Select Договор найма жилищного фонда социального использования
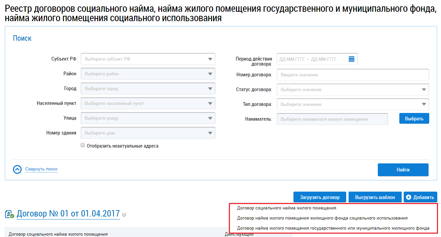The height and width of the screenshot is (237, 441). [322, 218]
